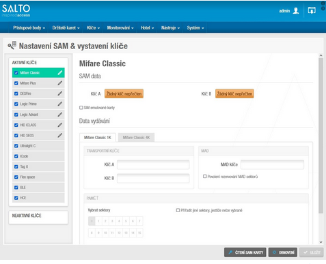Open the Monitorování dropdown menu
The width and height of the screenshot is (326, 264).
tap(120, 28)
